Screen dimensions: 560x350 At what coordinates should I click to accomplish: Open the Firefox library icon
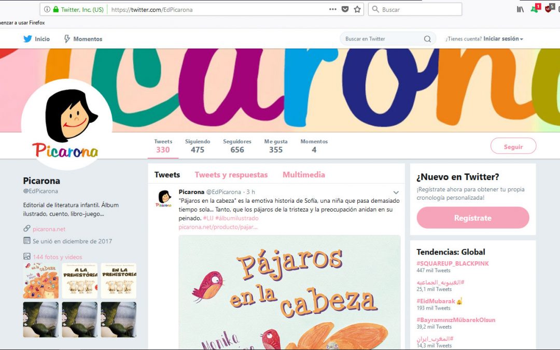coord(521,9)
